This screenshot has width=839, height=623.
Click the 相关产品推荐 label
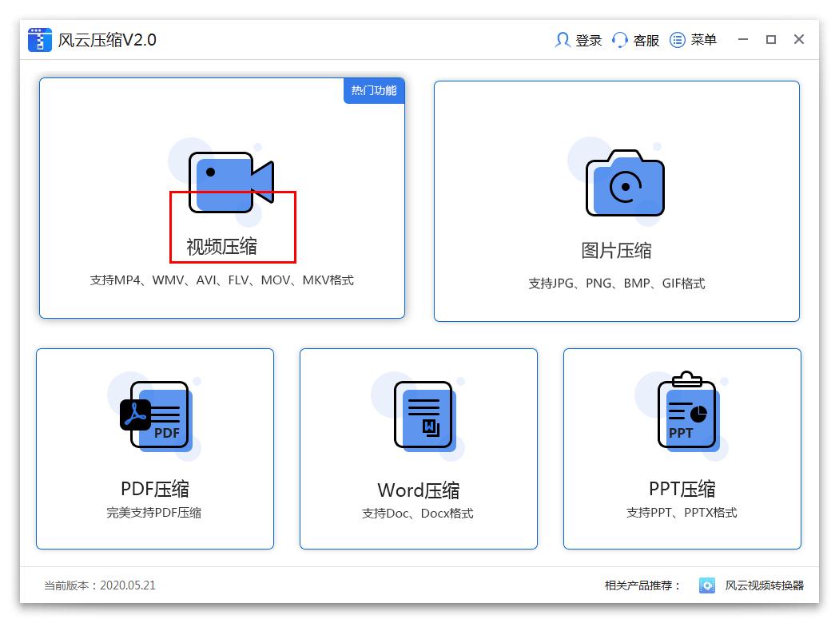click(x=642, y=585)
